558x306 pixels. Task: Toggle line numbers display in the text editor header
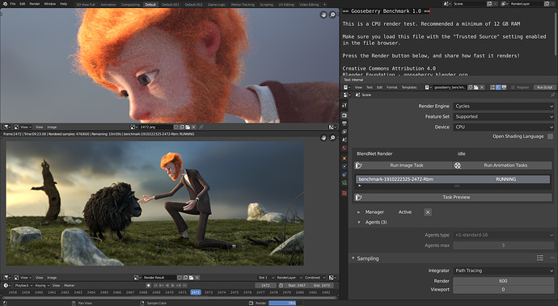point(492,87)
